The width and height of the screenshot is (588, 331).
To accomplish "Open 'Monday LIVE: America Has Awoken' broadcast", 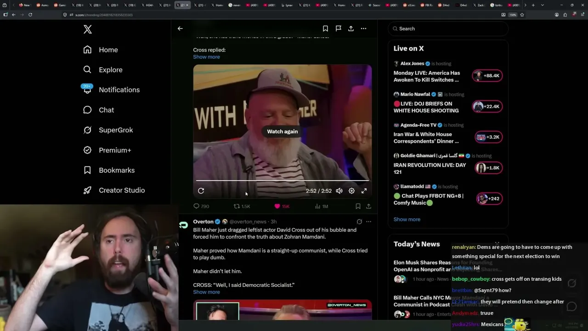I will 427,76.
